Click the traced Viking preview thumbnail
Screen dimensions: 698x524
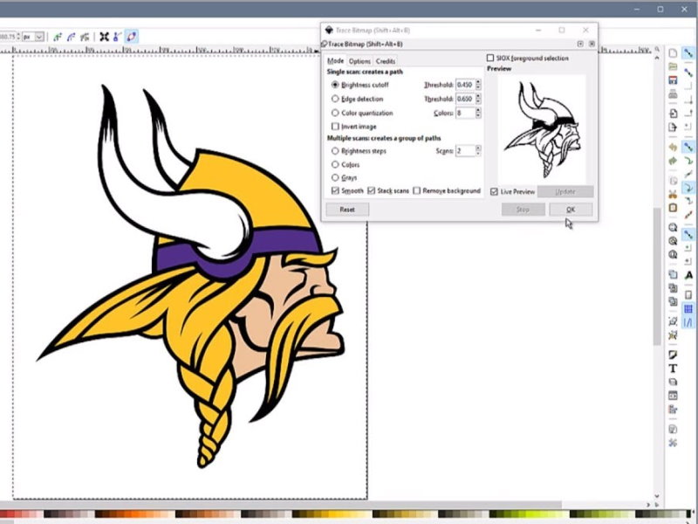click(x=542, y=129)
